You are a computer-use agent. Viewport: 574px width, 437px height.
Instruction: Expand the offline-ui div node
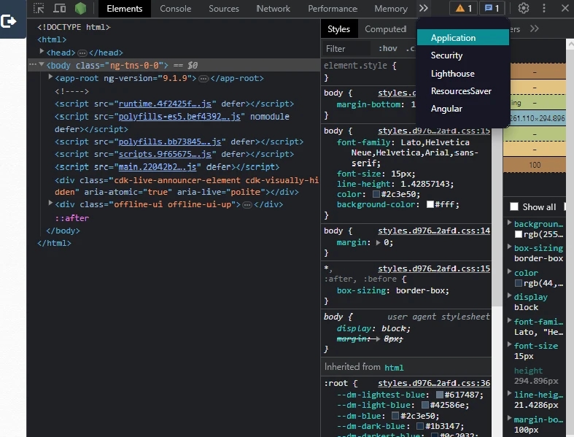tap(51, 203)
